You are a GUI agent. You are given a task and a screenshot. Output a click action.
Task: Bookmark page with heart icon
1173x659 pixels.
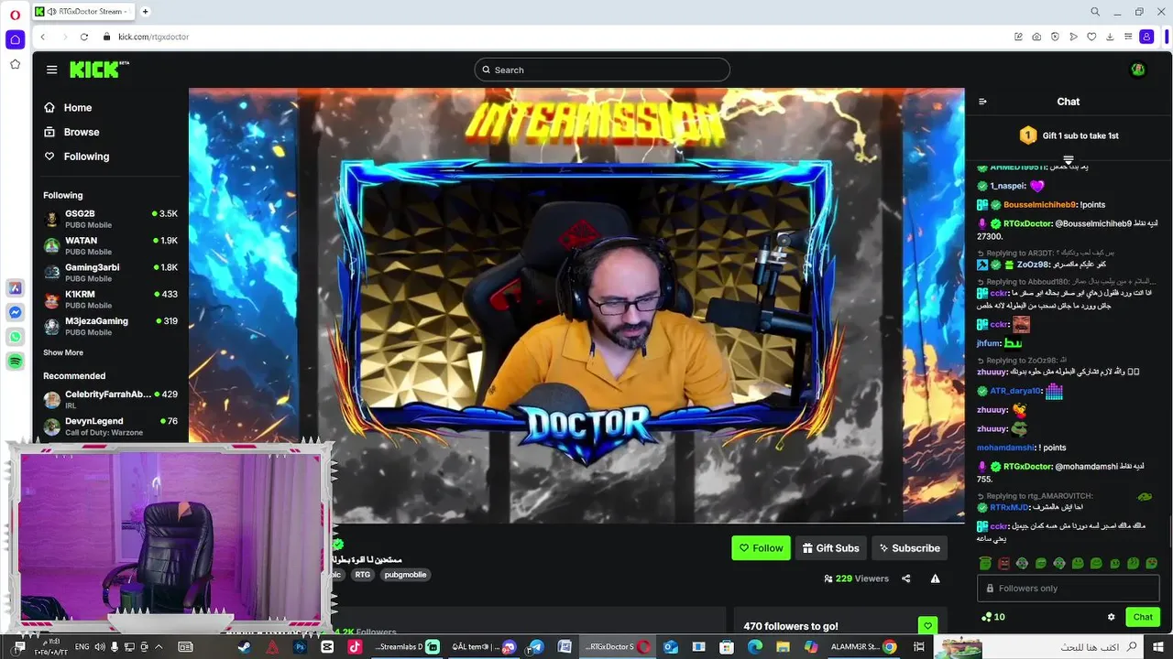click(x=1091, y=37)
